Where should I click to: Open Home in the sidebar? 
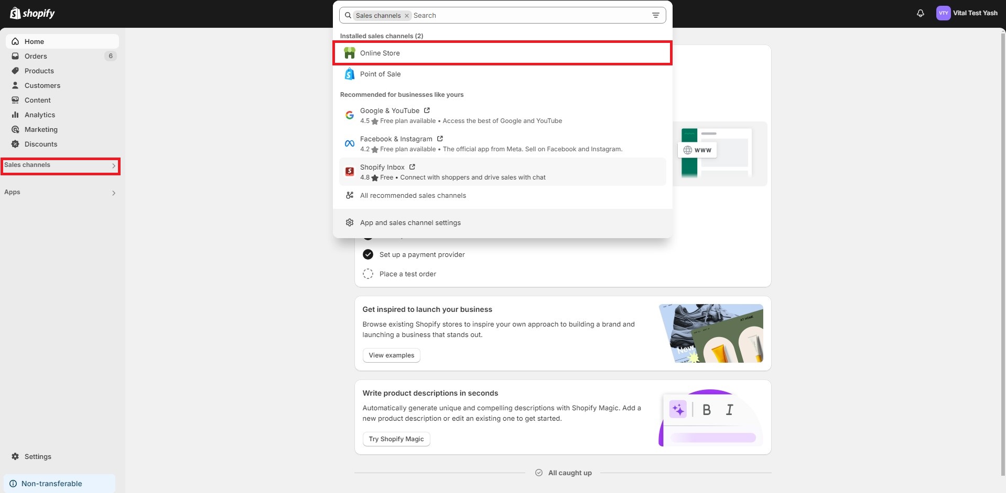coord(62,41)
